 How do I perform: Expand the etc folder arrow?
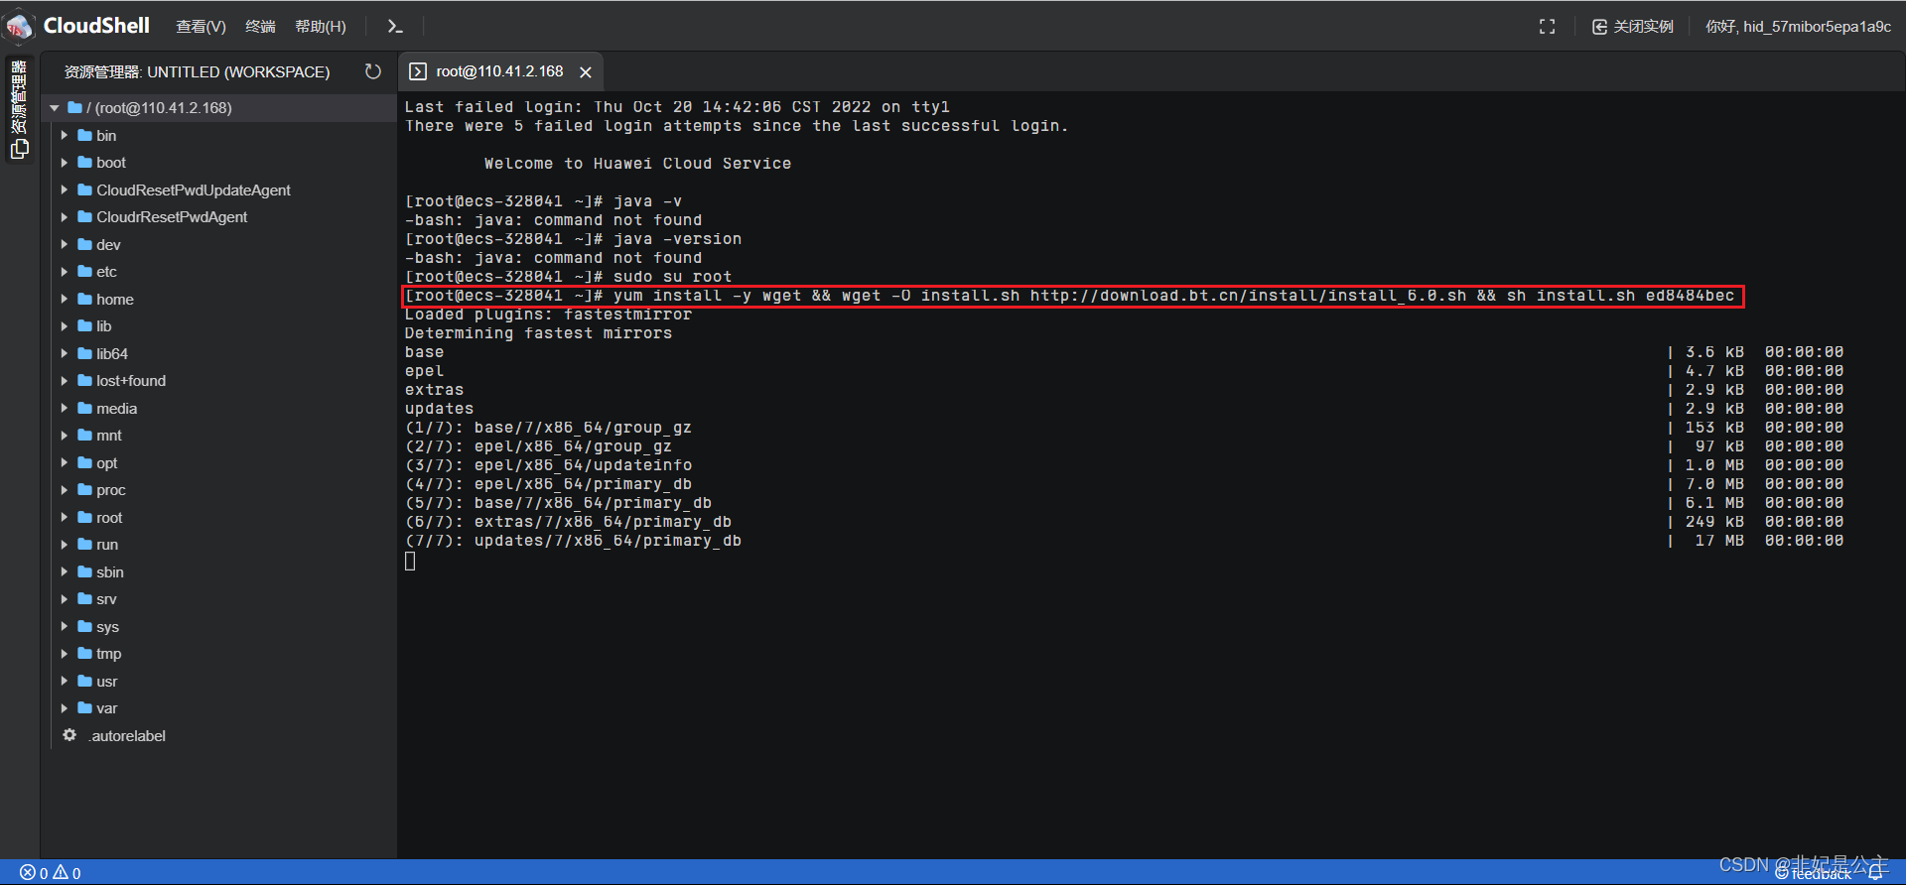pos(65,272)
